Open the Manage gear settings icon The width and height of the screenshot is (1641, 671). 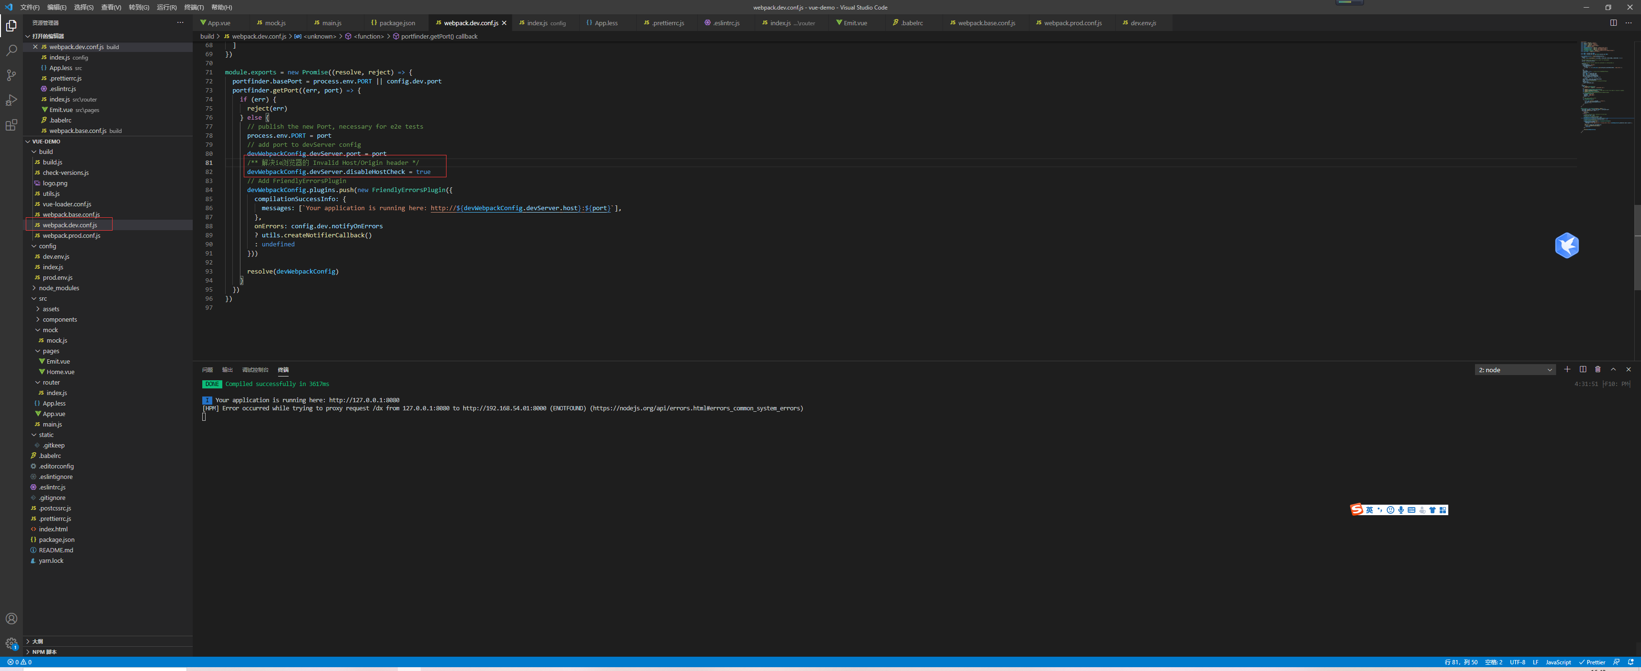(11, 643)
